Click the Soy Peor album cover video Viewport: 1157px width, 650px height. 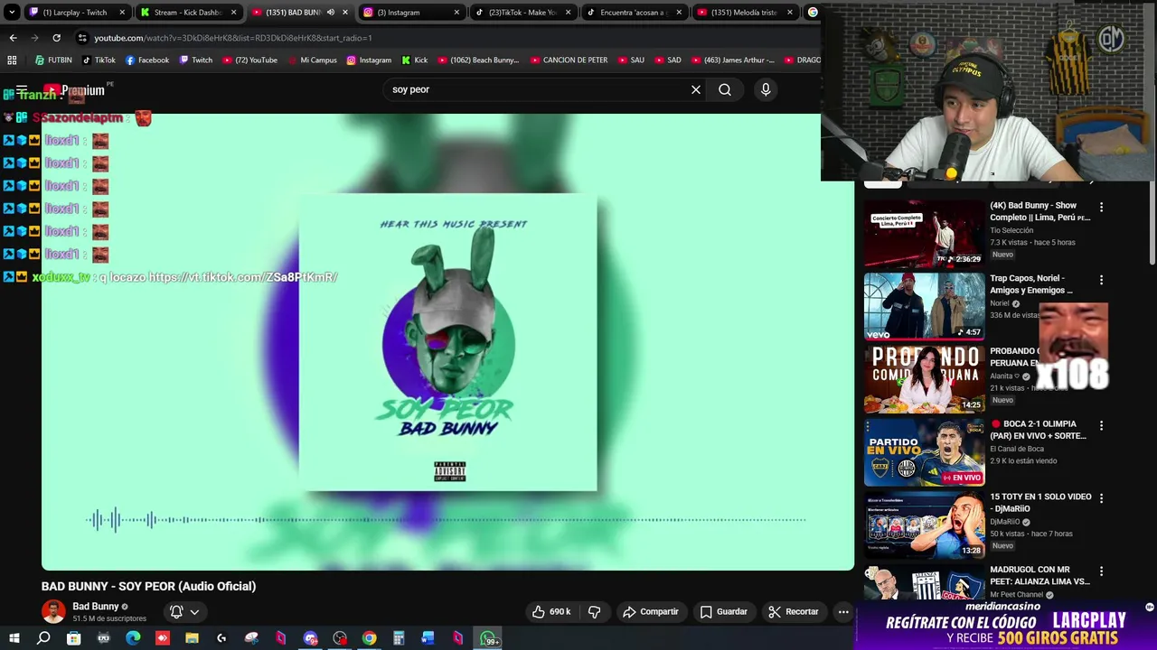coord(447,342)
